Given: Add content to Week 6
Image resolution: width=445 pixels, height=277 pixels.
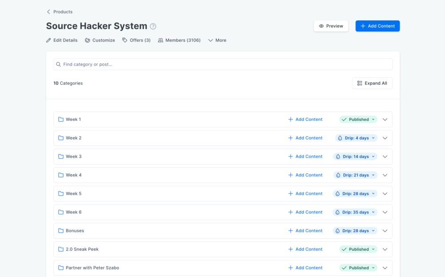Looking at the screenshot, I should coord(305,212).
